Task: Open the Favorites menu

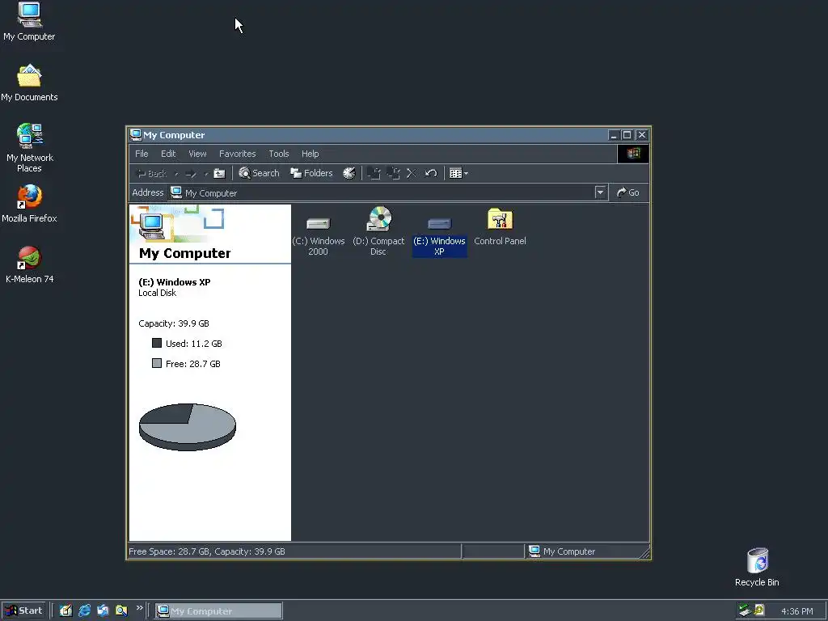Action: pyautogui.click(x=237, y=154)
